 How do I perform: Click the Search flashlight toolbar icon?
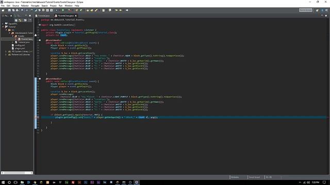96,10
